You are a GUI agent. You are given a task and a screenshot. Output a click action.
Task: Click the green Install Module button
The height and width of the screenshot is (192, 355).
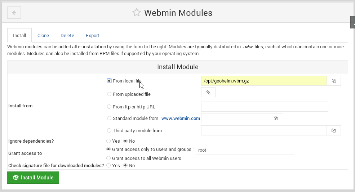pos(33,178)
